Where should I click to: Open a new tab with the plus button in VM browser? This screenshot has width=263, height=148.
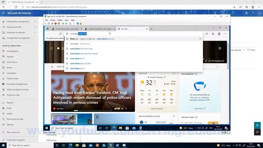[152, 29]
